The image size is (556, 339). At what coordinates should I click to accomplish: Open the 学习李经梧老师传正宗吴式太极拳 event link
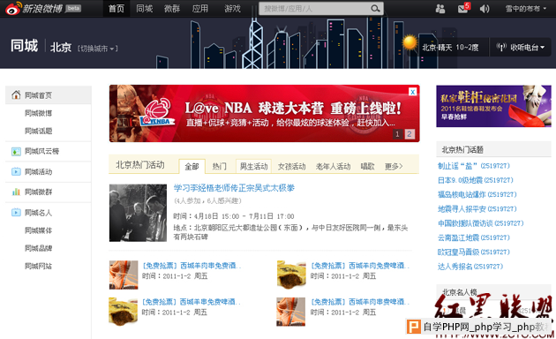pos(234,187)
